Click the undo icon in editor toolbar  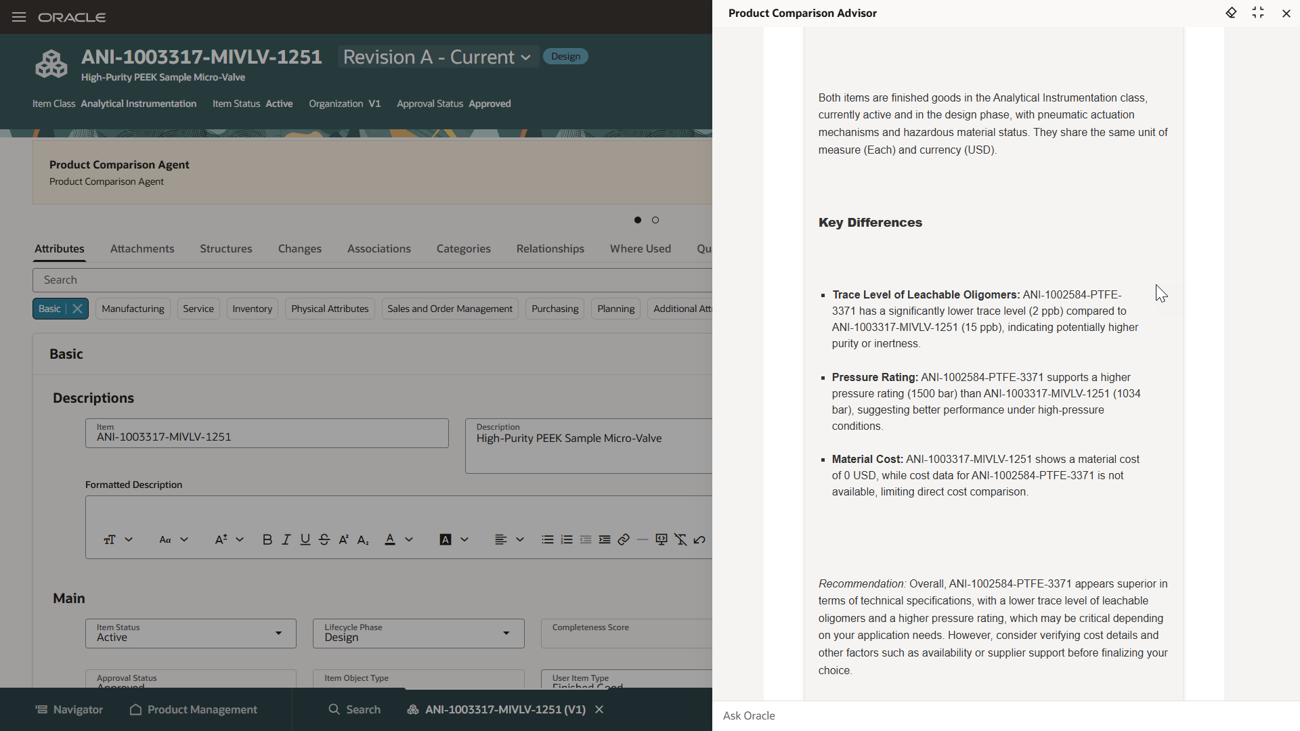pyautogui.click(x=699, y=539)
